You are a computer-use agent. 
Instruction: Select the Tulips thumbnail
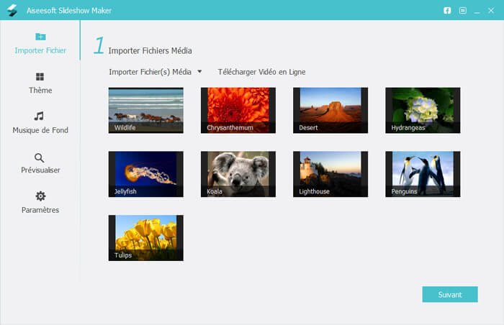click(146, 238)
